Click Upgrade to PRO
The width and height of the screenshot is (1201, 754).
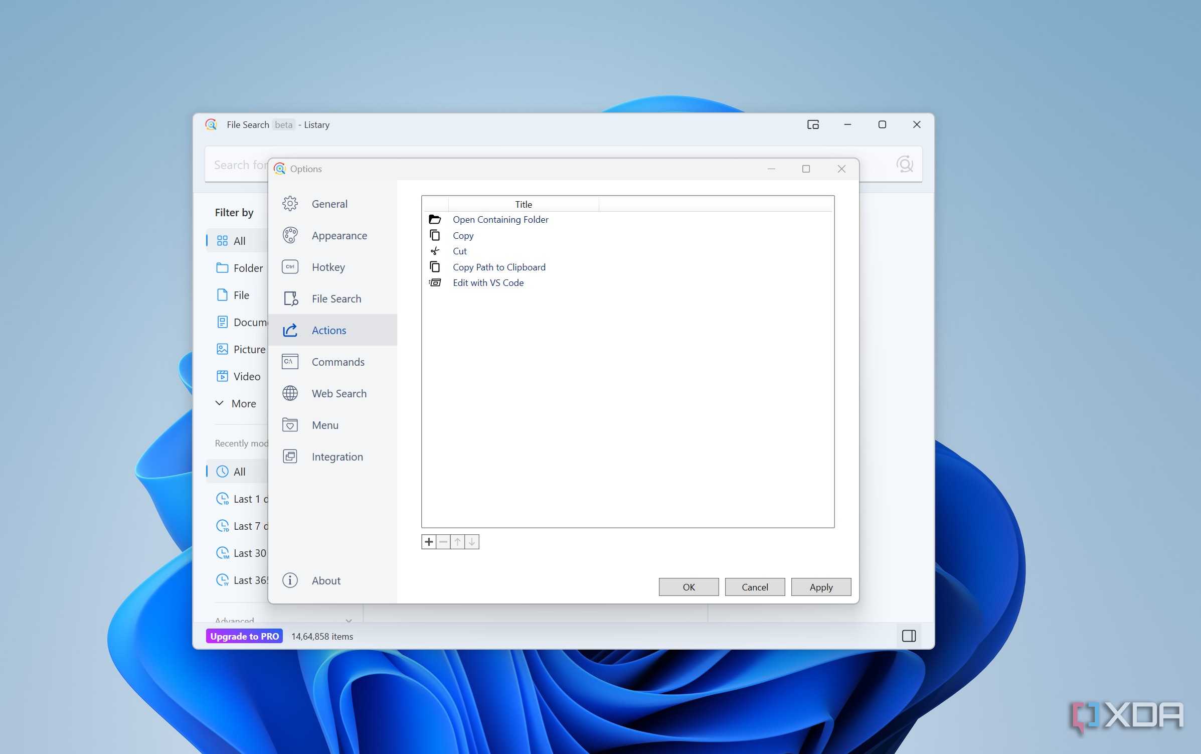point(244,636)
